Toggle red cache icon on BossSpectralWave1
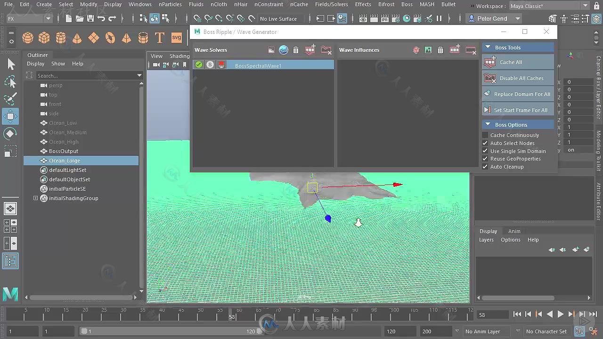This screenshot has height=339, width=603. 221,65
